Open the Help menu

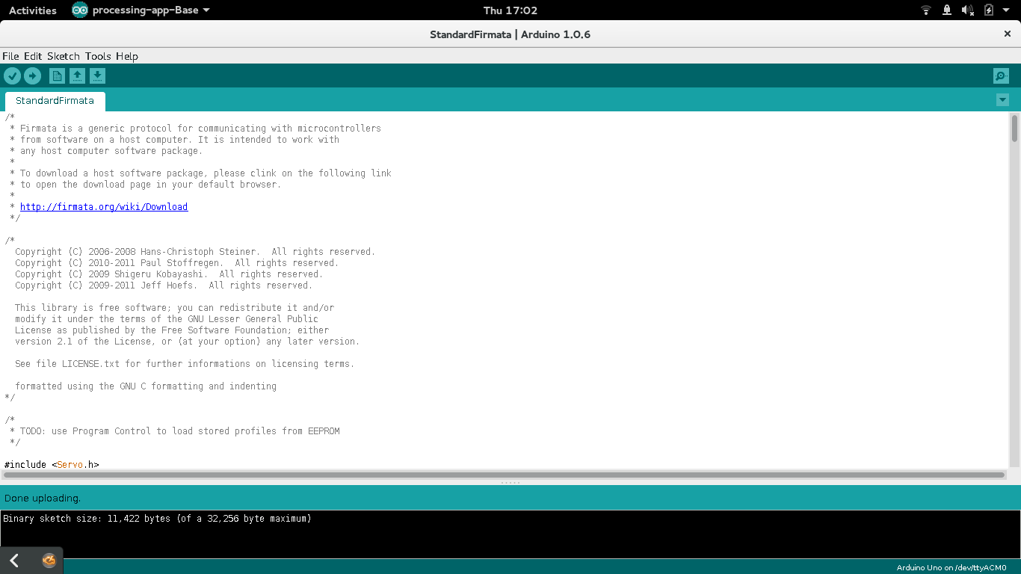[127, 56]
